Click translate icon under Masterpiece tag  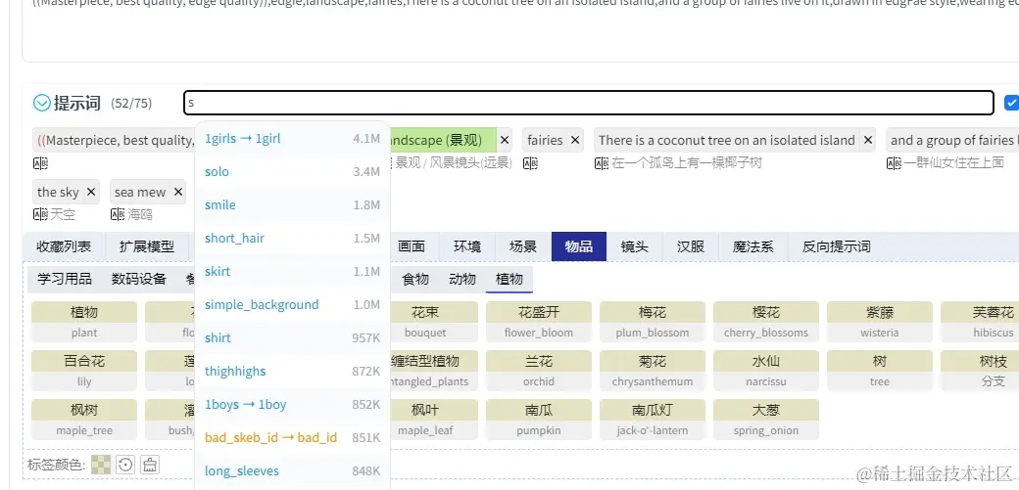(x=40, y=163)
